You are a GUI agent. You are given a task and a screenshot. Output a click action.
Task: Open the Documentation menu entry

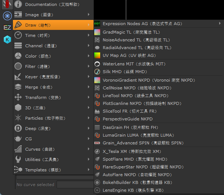(x=53, y=4)
